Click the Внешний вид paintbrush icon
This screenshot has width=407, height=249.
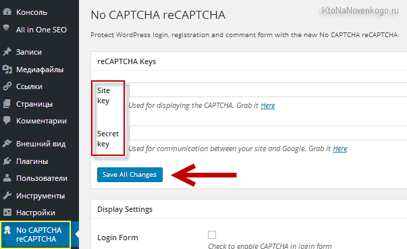[x=7, y=144]
